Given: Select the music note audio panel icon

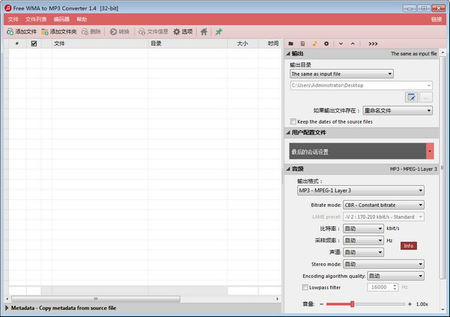Looking at the screenshot, I should (x=315, y=43).
